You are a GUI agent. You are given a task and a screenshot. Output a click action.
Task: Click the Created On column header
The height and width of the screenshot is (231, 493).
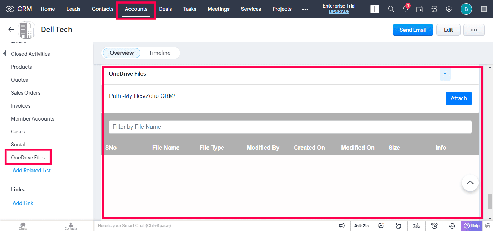click(x=309, y=148)
